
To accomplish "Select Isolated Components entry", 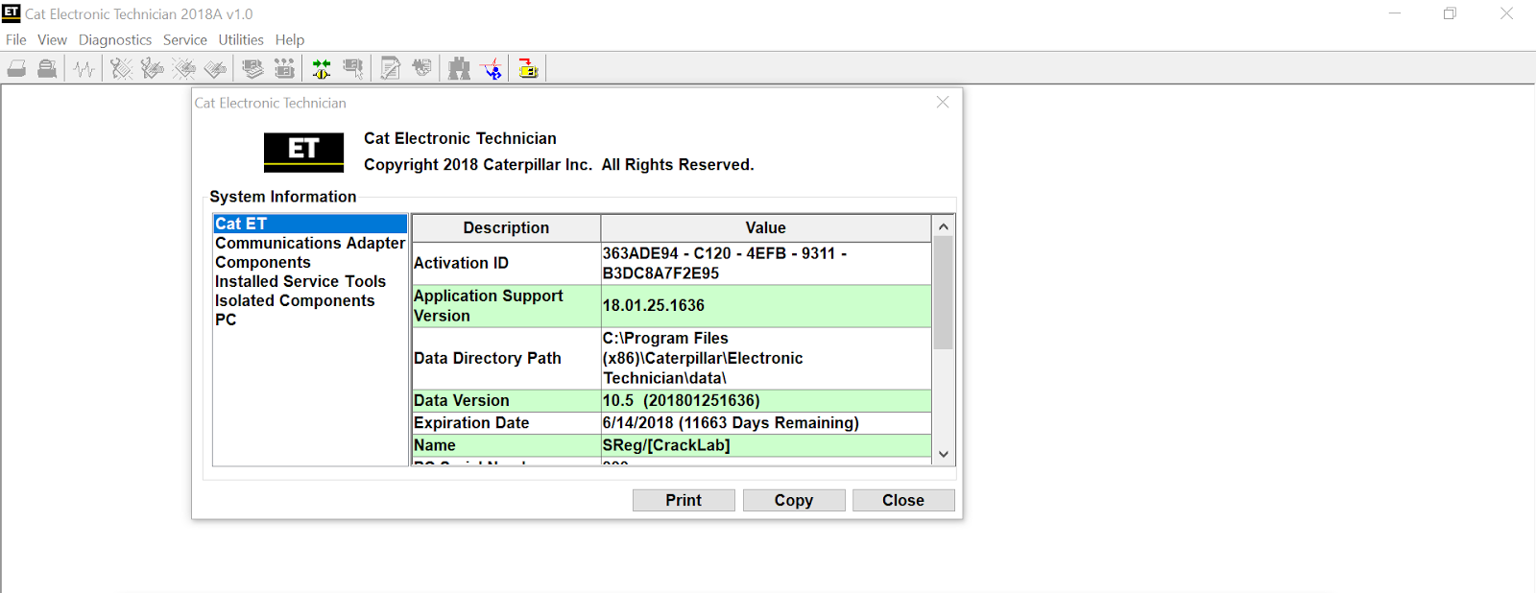I will pyautogui.click(x=310, y=300).
